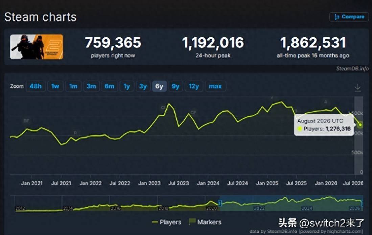Click the CF chart marker
This screenshot has width=372, height=235.
tap(193, 112)
